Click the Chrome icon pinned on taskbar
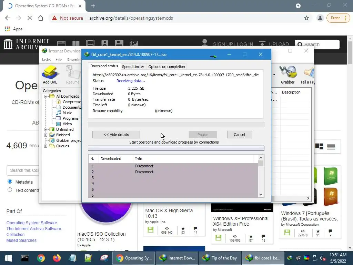The image size is (353, 265). coord(41,258)
